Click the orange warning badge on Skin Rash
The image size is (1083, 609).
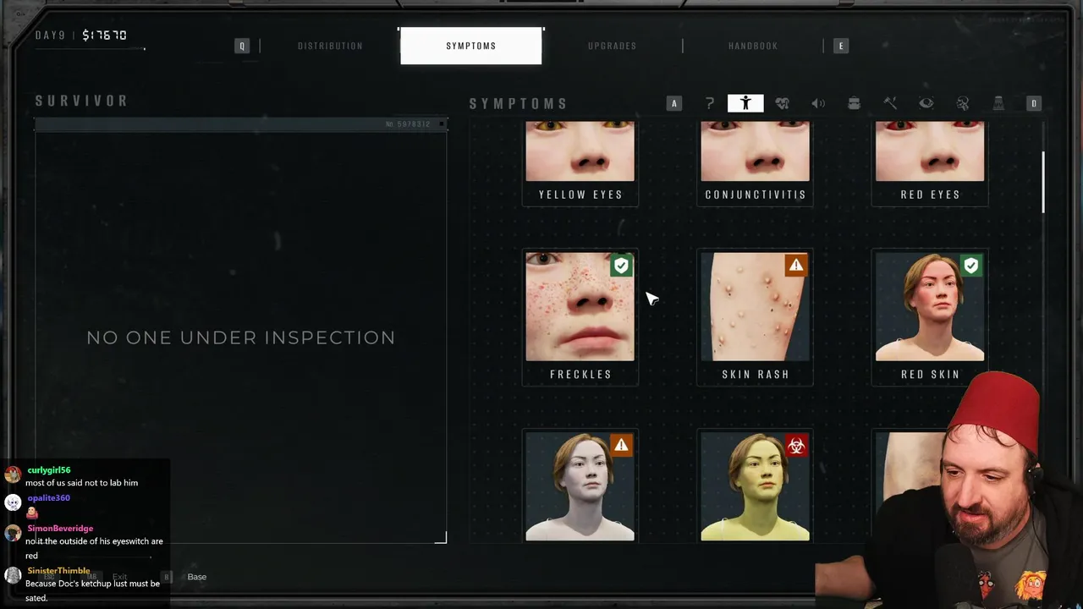tap(796, 266)
